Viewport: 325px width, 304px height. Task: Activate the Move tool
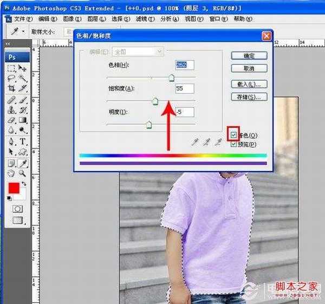(x=23, y=68)
